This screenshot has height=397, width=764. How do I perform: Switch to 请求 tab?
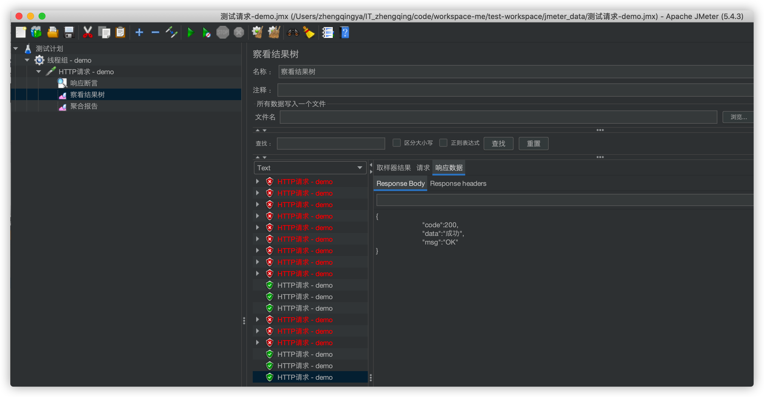tap(423, 168)
